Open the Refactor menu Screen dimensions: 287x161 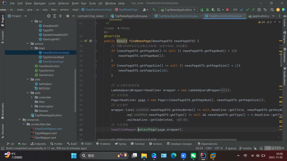[63, 3]
